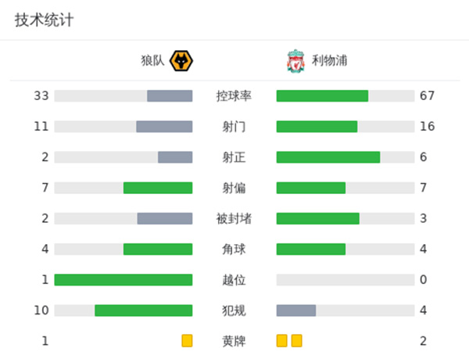This screenshot has height=359, width=469.
Task: Click the 黄牌 stat label
Action: (x=234, y=341)
